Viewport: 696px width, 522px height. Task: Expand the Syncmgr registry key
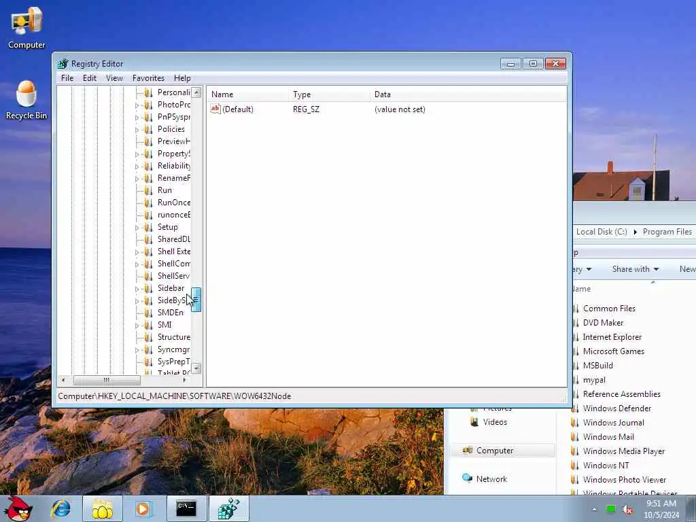point(137,350)
